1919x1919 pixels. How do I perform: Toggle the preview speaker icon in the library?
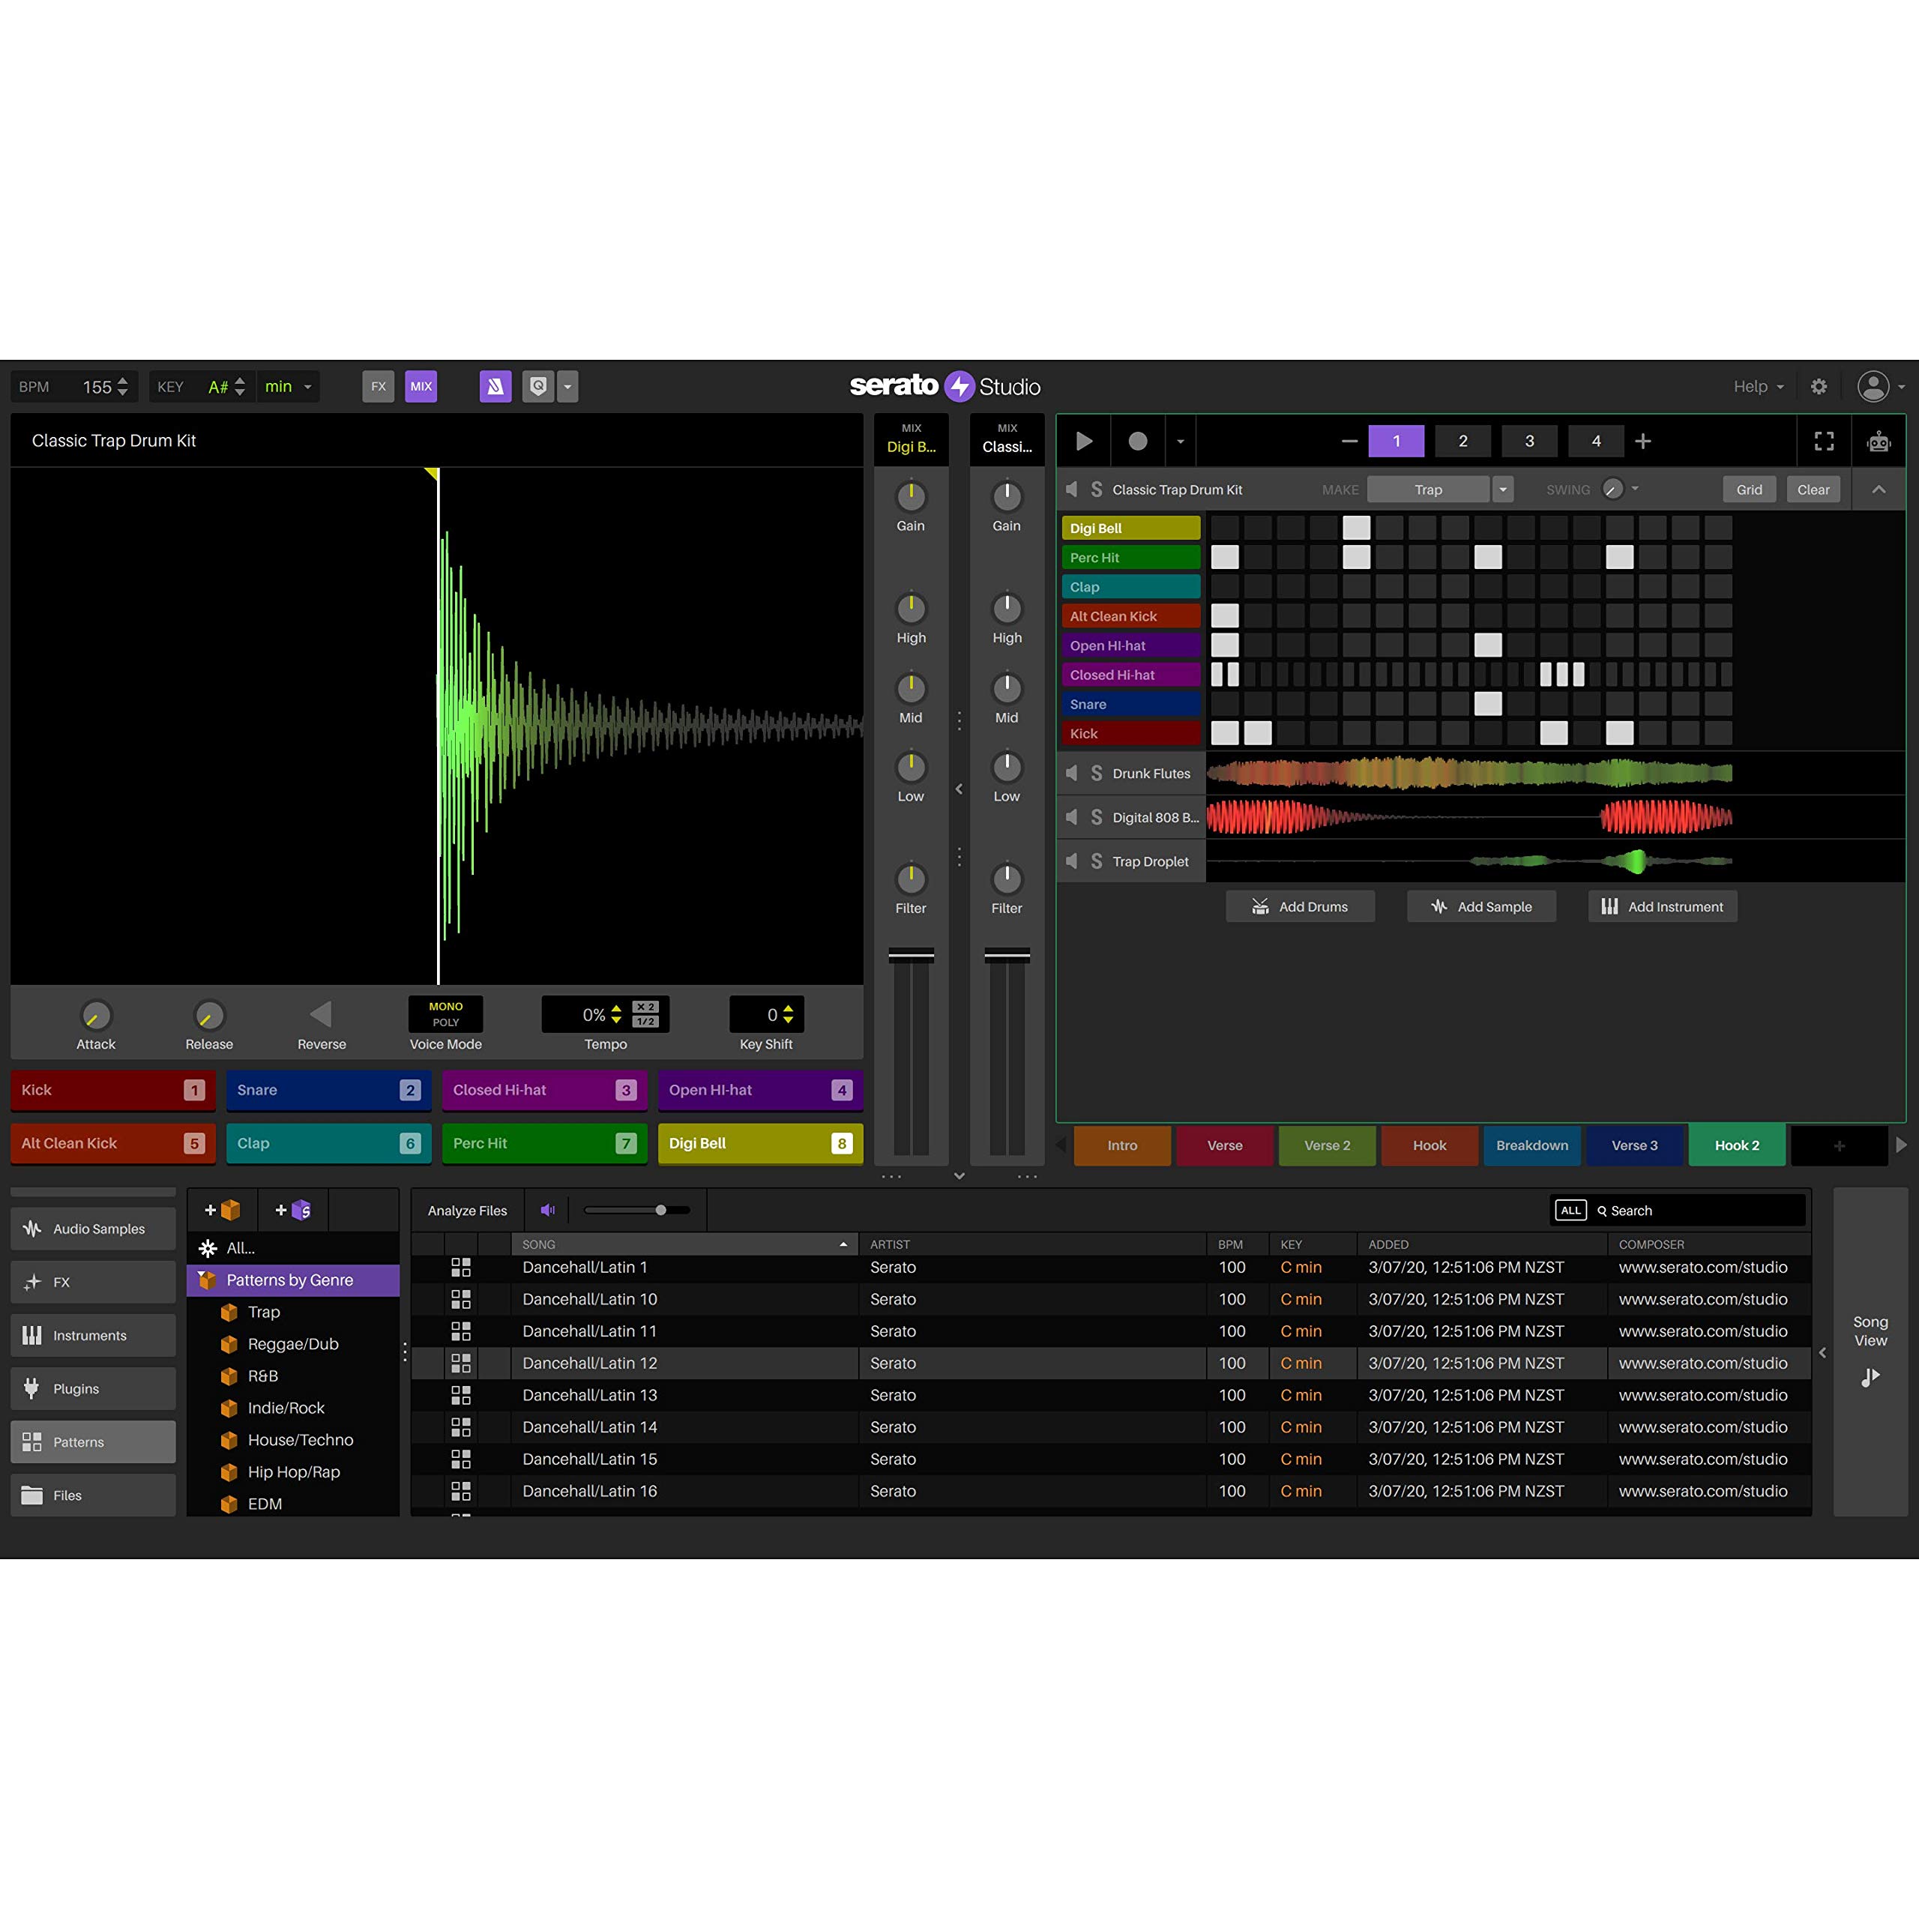(x=547, y=1210)
